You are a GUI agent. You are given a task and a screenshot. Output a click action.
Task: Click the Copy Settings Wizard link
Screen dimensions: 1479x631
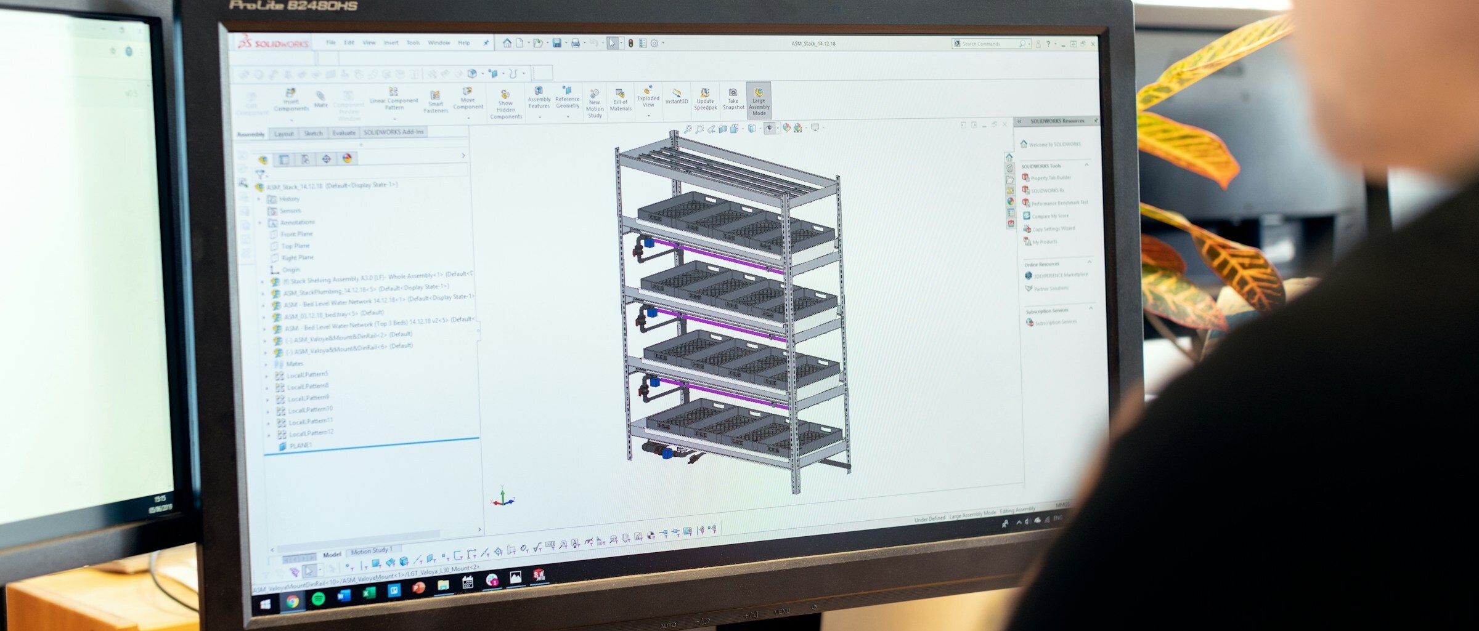pos(1049,228)
